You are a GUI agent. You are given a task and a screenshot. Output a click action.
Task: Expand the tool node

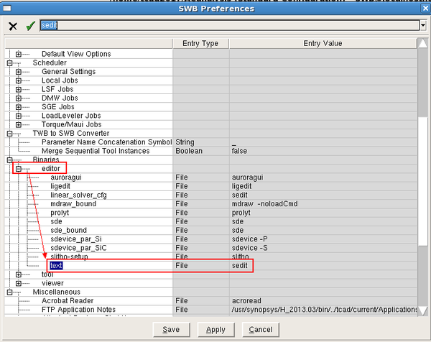19,274
